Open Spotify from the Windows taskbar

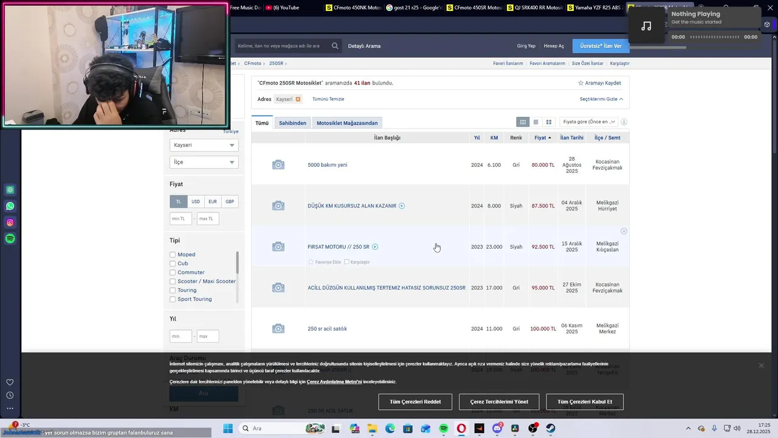444,428
